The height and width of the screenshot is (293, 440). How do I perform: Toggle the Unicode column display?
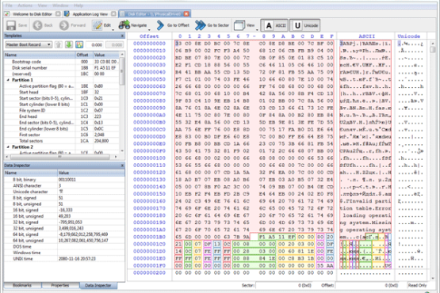point(304,25)
